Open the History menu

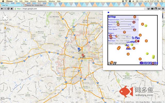click(33, 1)
